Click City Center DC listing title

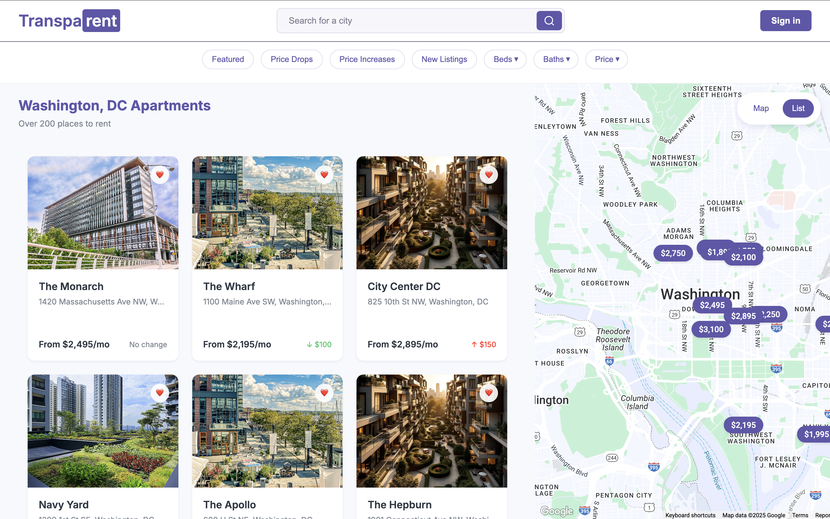pos(404,286)
